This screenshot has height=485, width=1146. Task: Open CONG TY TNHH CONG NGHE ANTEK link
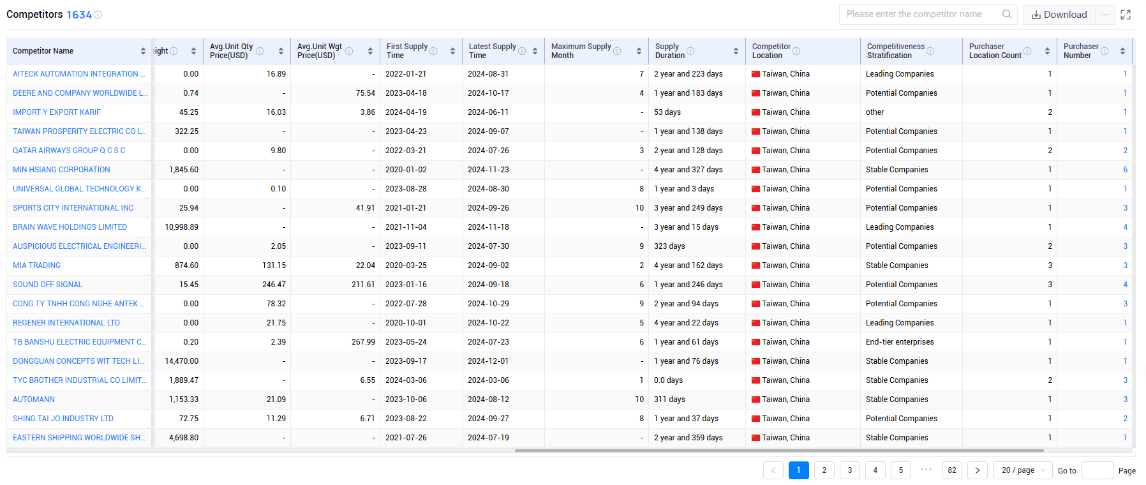pos(79,304)
